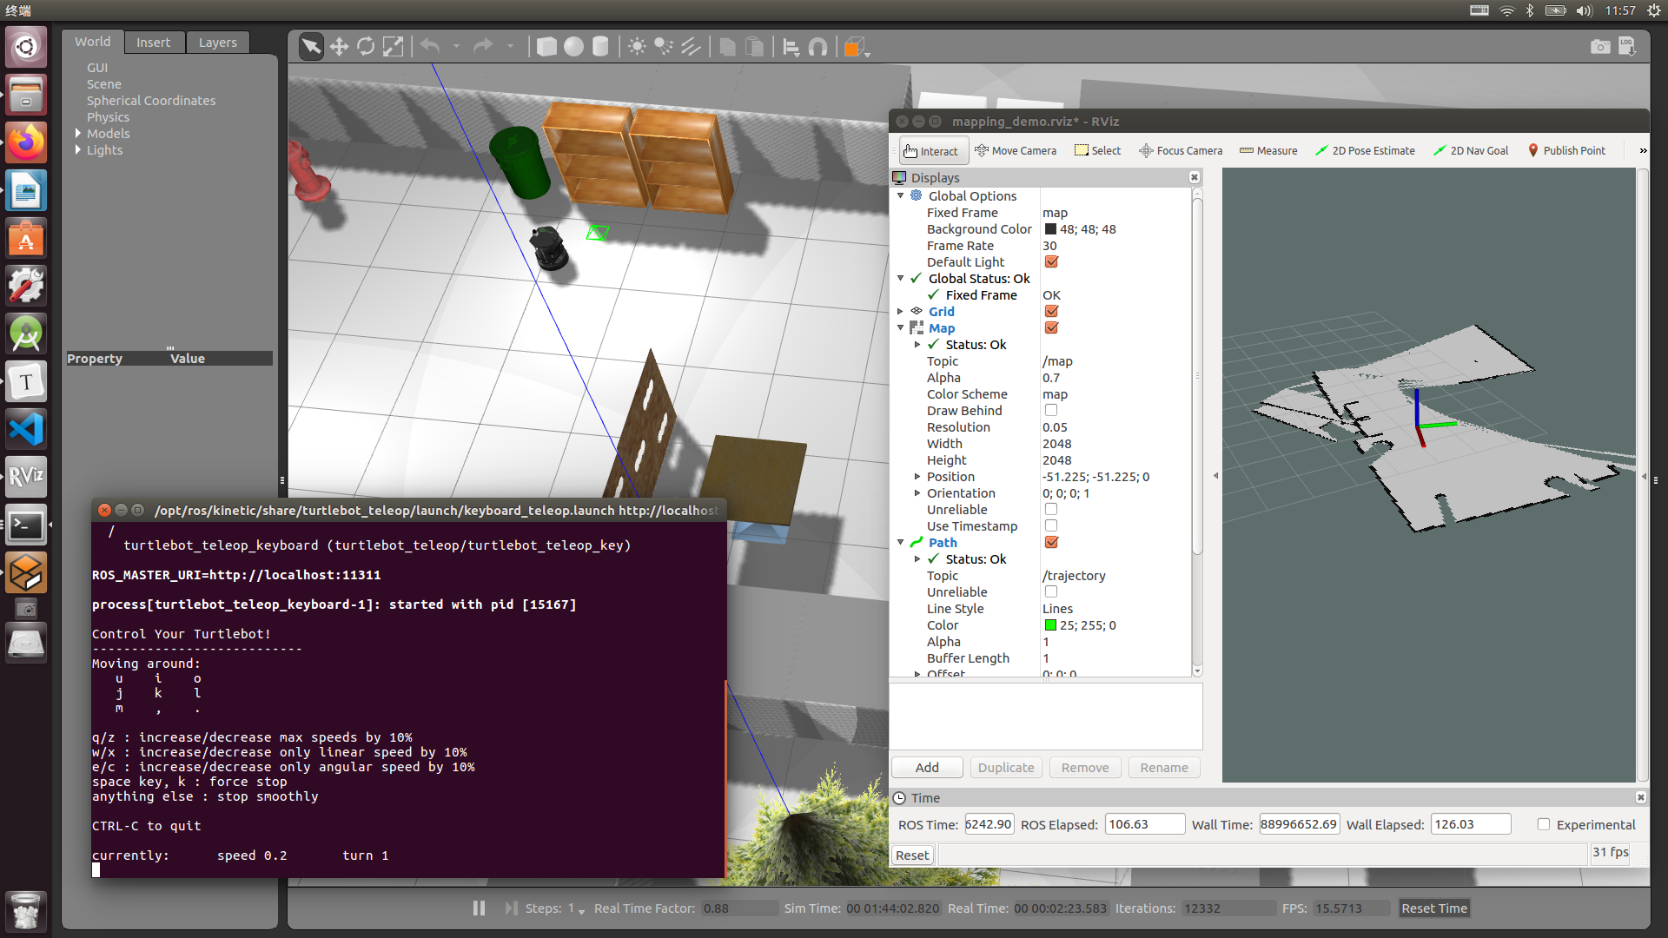Expand the Grid display in RViz
Image resolution: width=1668 pixels, height=938 pixels.
901,312
